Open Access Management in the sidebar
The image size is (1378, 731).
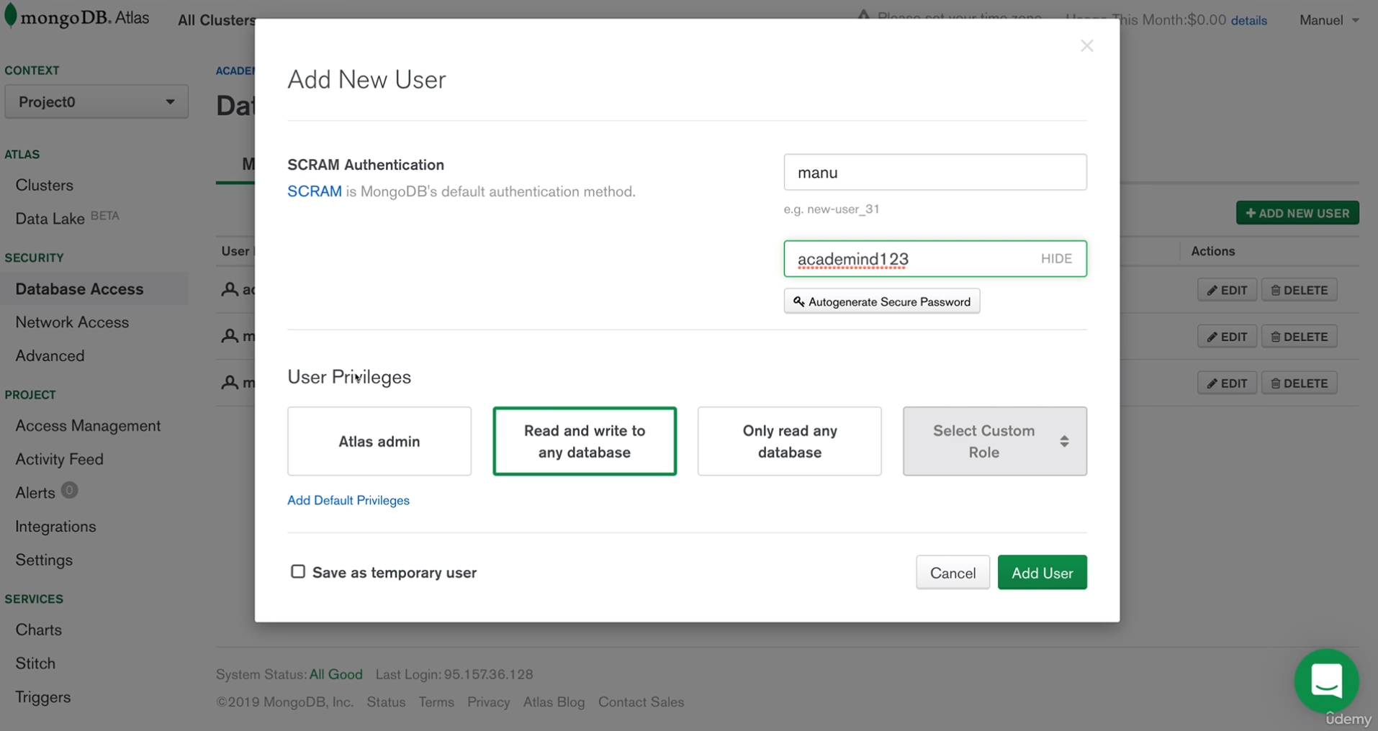[x=88, y=425]
